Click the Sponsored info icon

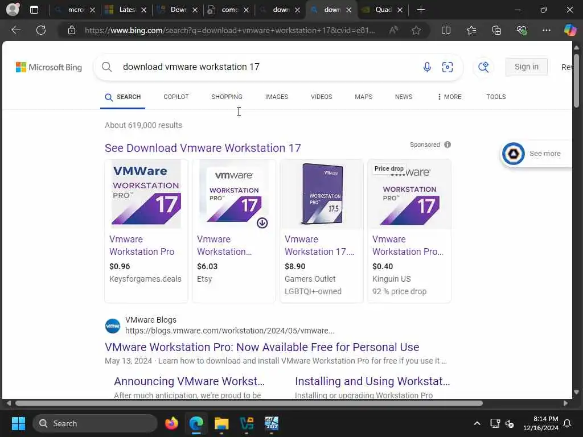447,145
